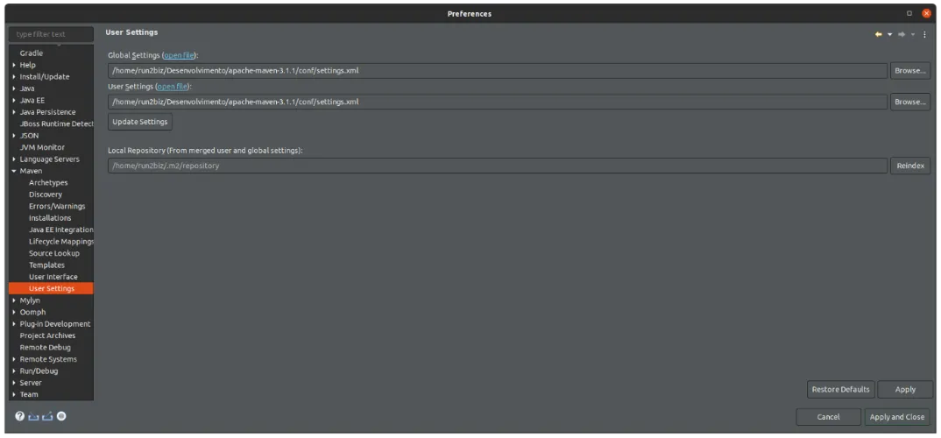Screen dimensions: 941x438
Task: Open the three-dot view menu
Action: click(x=925, y=34)
